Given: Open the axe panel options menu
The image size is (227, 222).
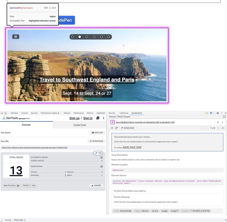Looking at the screenshot, I should tap(103, 118).
